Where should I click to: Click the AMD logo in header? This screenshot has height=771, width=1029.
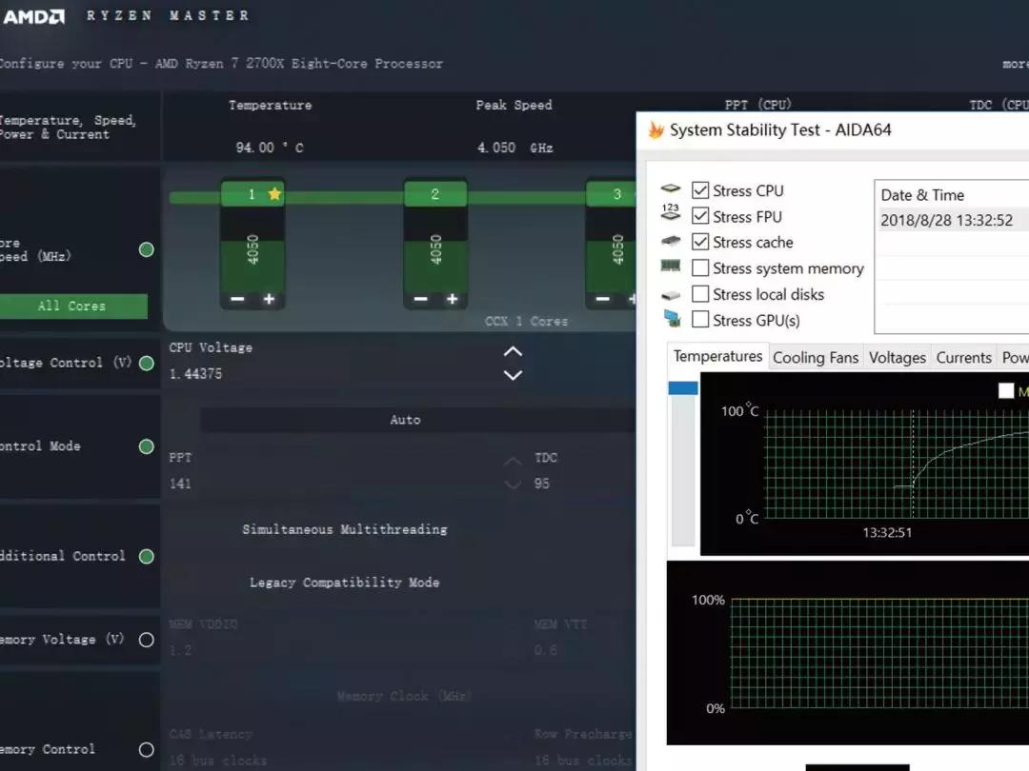[34, 16]
